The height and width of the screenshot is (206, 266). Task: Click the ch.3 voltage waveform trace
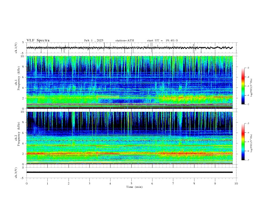click(129, 172)
